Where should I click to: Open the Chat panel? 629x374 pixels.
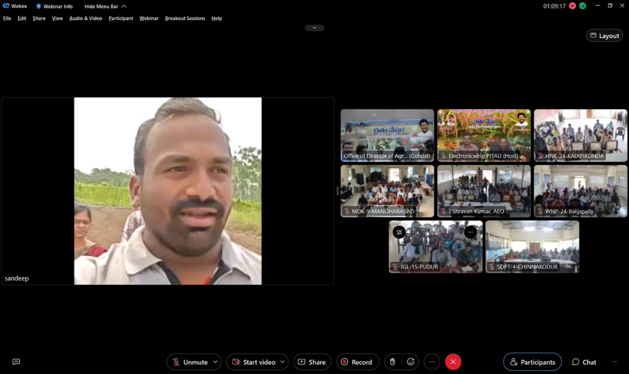[x=584, y=362]
